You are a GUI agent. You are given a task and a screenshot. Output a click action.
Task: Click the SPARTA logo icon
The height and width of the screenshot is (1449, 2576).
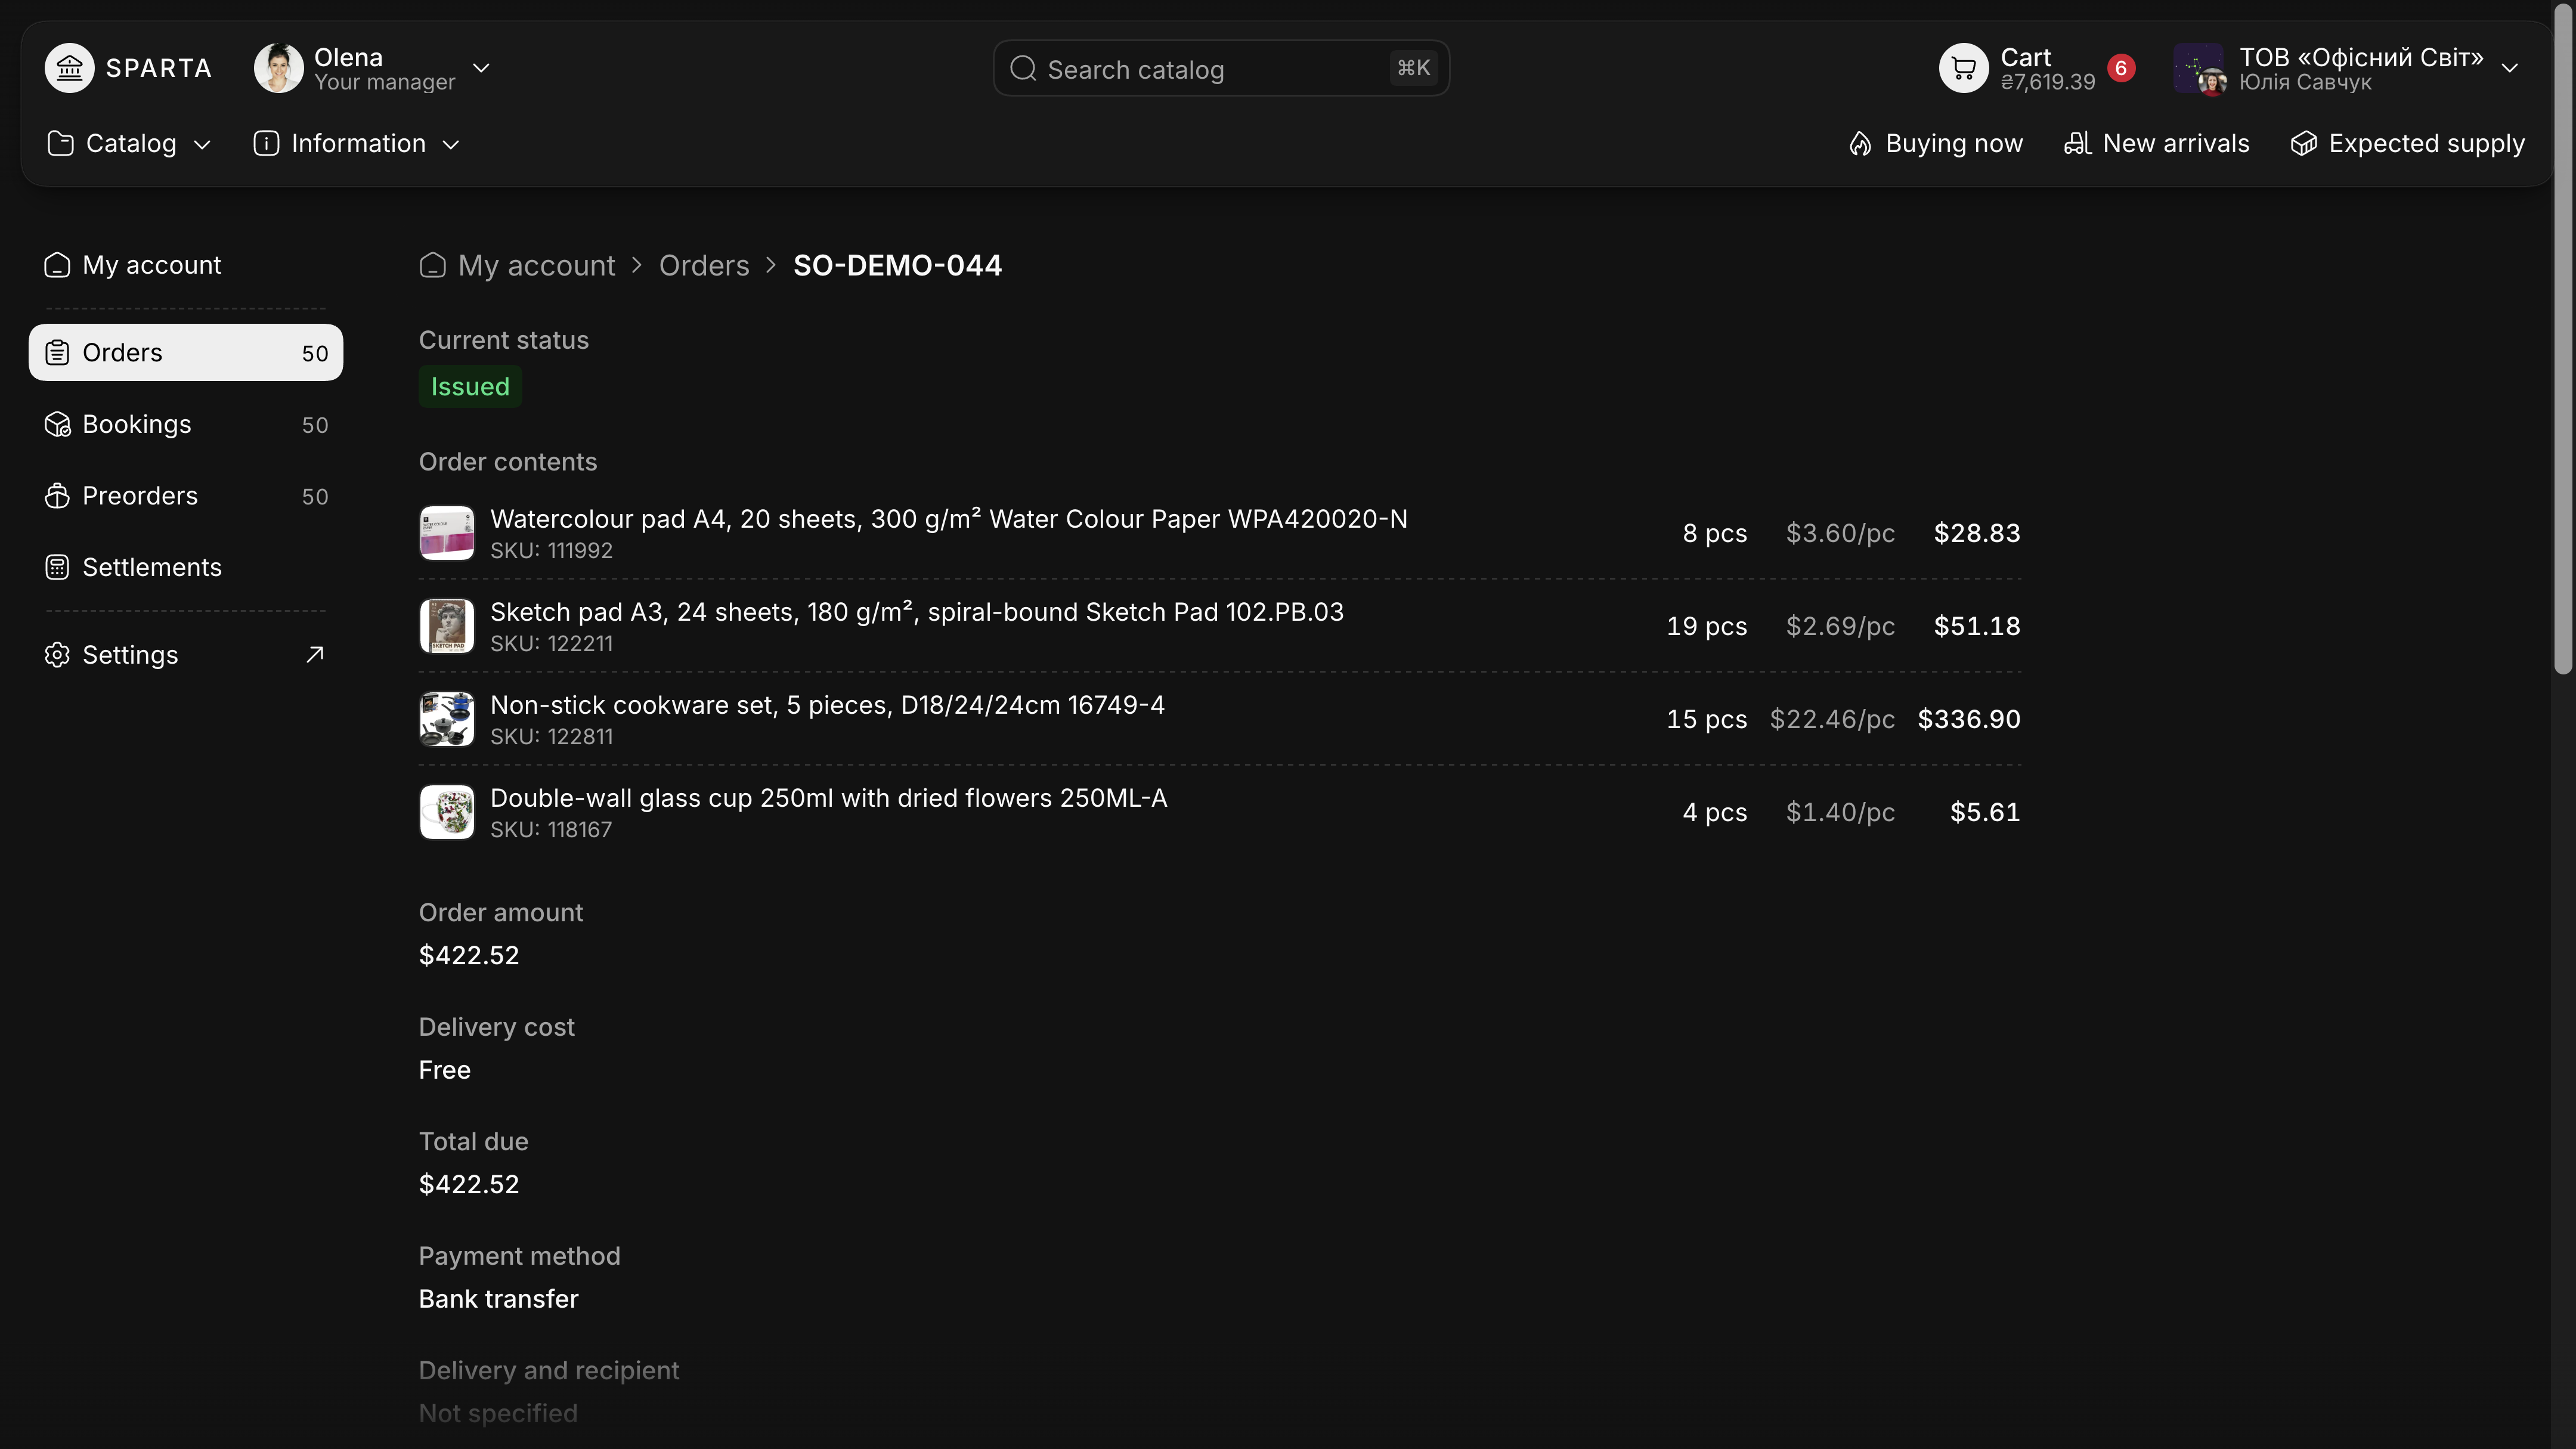[x=69, y=68]
